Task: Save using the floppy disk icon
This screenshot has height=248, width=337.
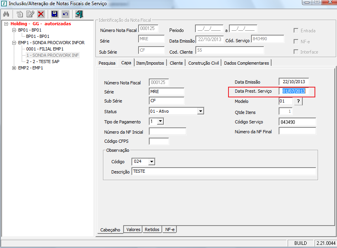Action: pos(54,14)
